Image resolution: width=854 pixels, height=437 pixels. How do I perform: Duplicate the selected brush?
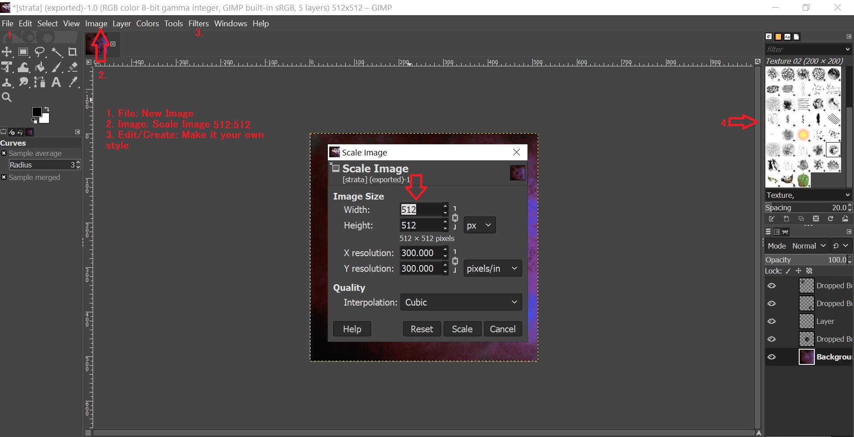pyautogui.click(x=801, y=219)
